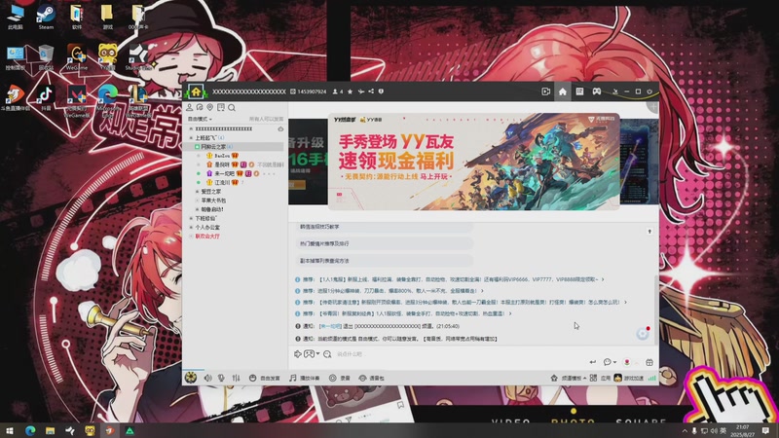Expand the sub-channel directly below the user list
The height and width of the screenshot is (438, 779).
(x=198, y=192)
